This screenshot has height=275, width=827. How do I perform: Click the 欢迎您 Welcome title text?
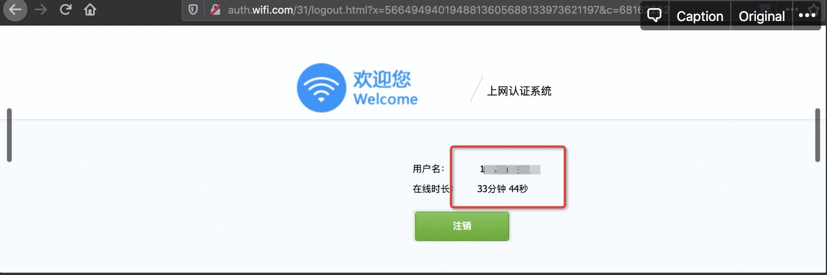[385, 88]
